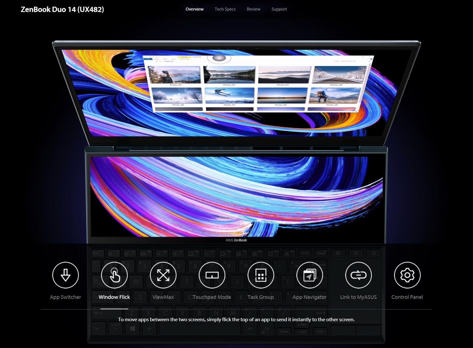This screenshot has height=348, width=473.
Task: Select the Photo_03 misty mountains thumbnail
Action: click(x=284, y=75)
